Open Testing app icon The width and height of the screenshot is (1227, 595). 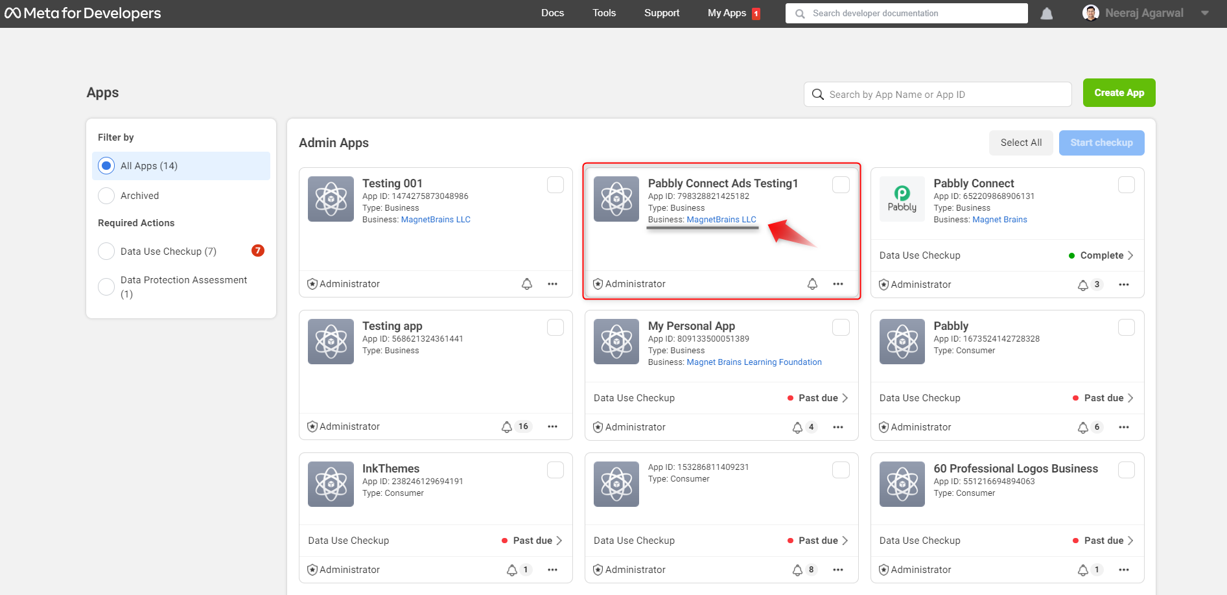(331, 342)
